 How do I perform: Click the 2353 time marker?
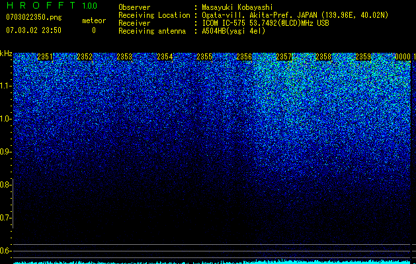(124, 57)
